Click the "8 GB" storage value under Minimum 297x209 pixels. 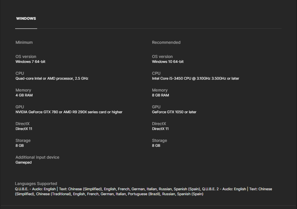pos(19,145)
